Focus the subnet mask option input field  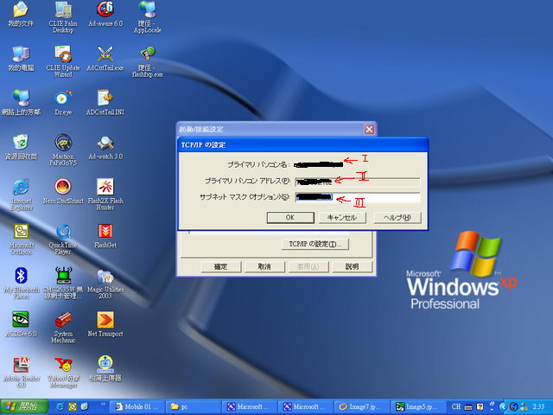click(358, 198)
